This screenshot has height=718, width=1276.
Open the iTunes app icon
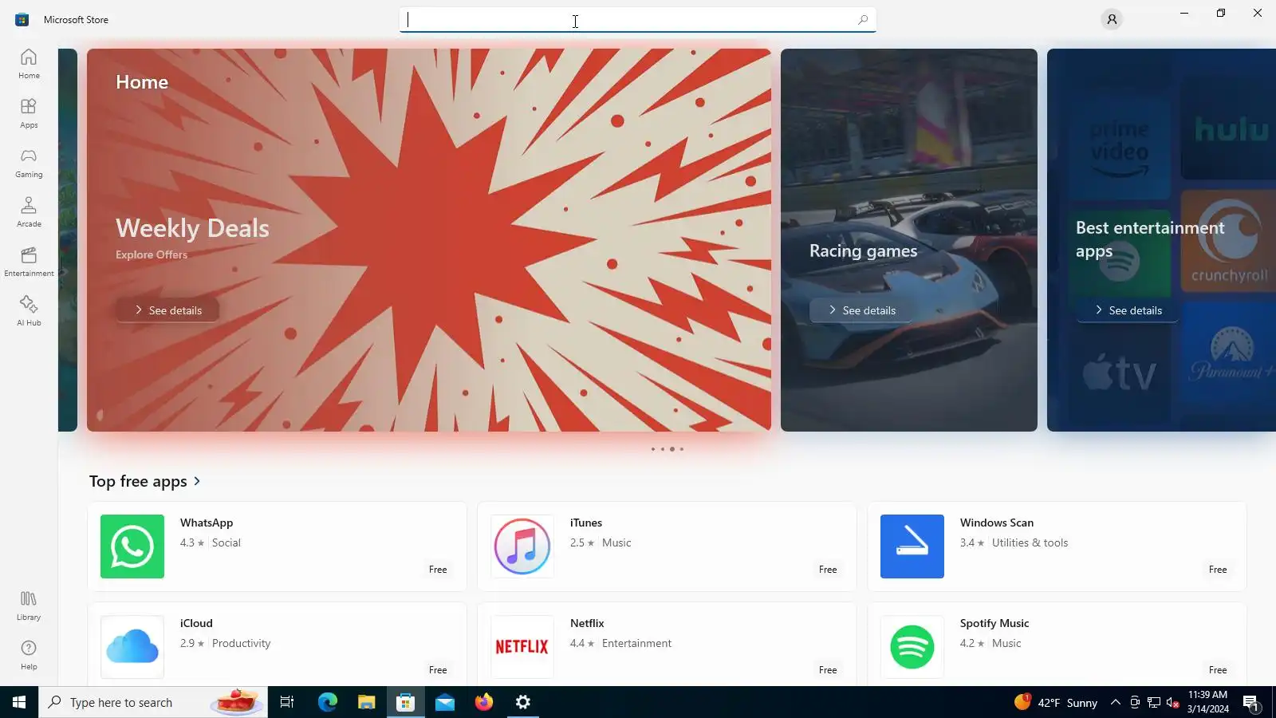pyautogui.click(x=522, y=546)
